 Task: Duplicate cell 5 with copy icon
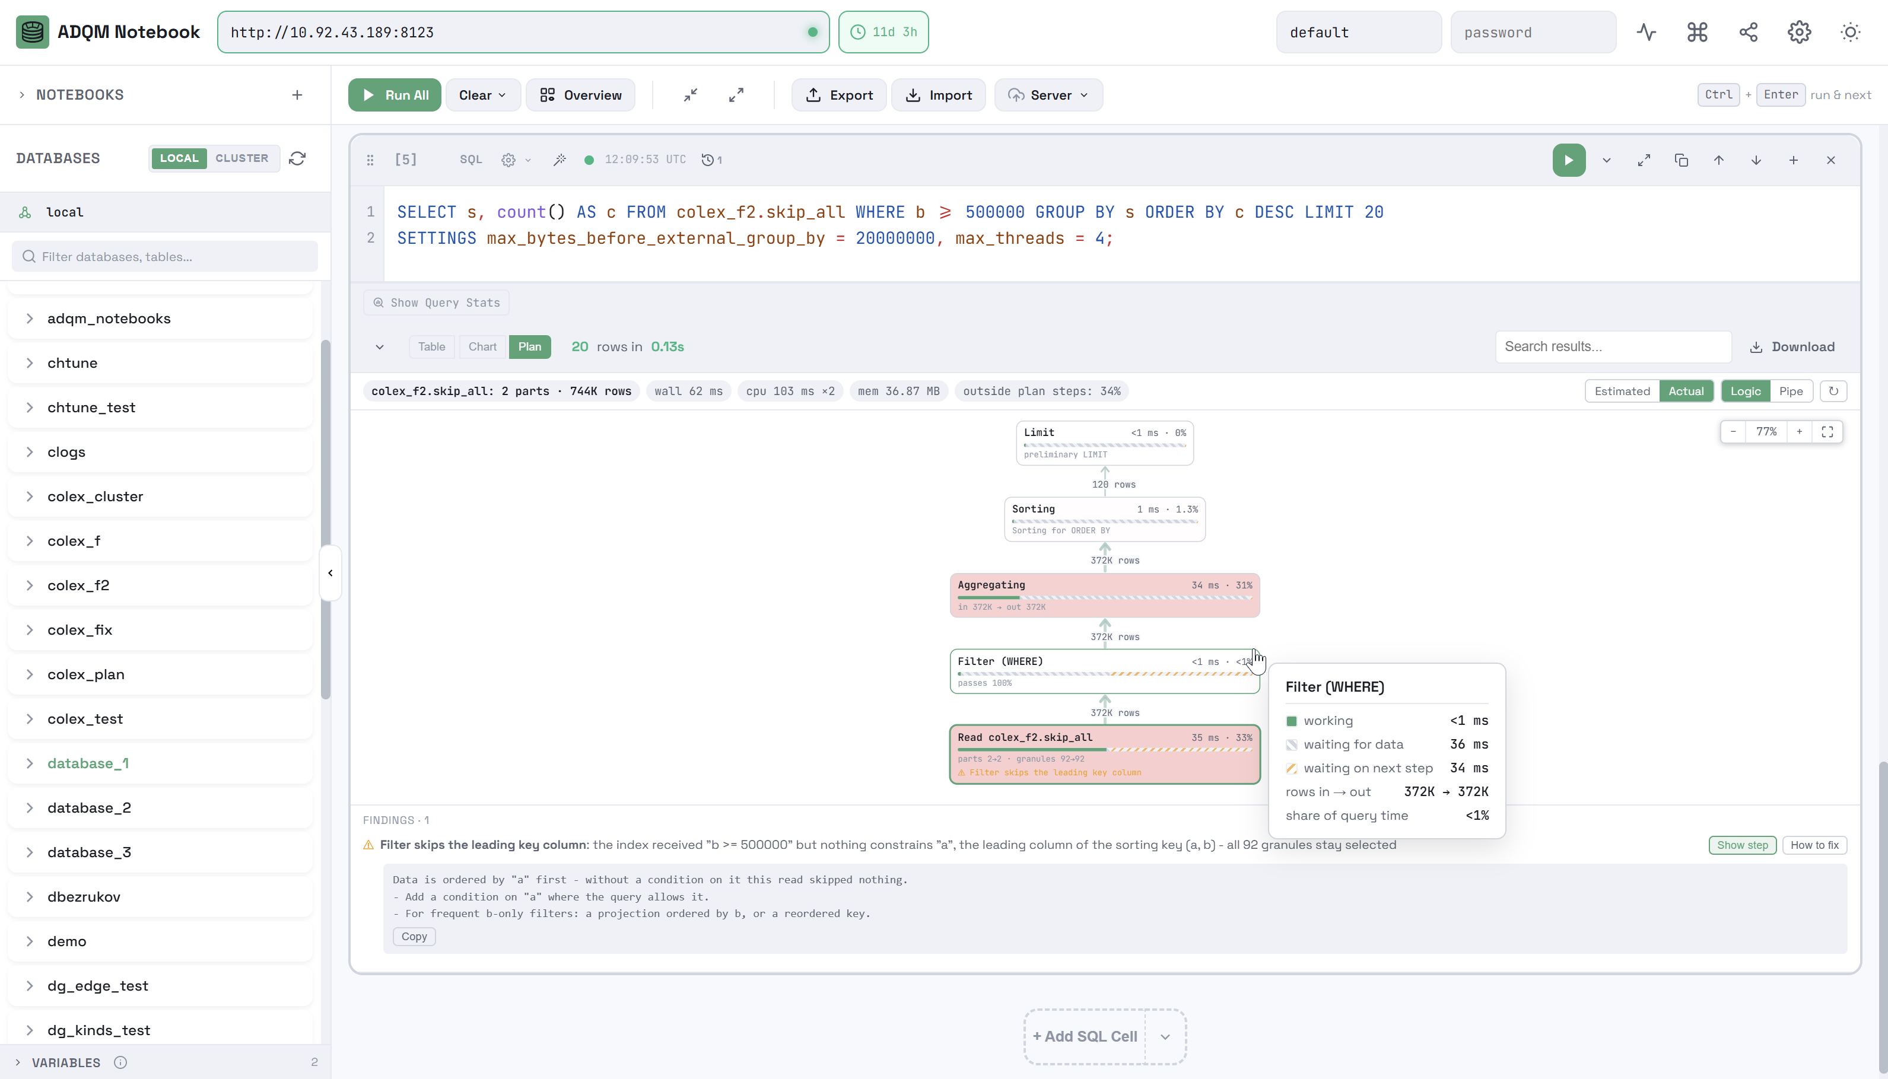pyautogui.click(x=1681, y=160)
